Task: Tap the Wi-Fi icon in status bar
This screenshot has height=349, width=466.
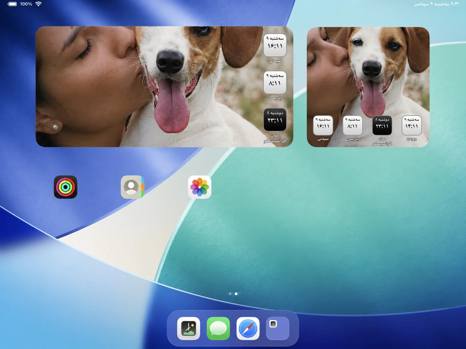Action: click(x=38, y=4)
